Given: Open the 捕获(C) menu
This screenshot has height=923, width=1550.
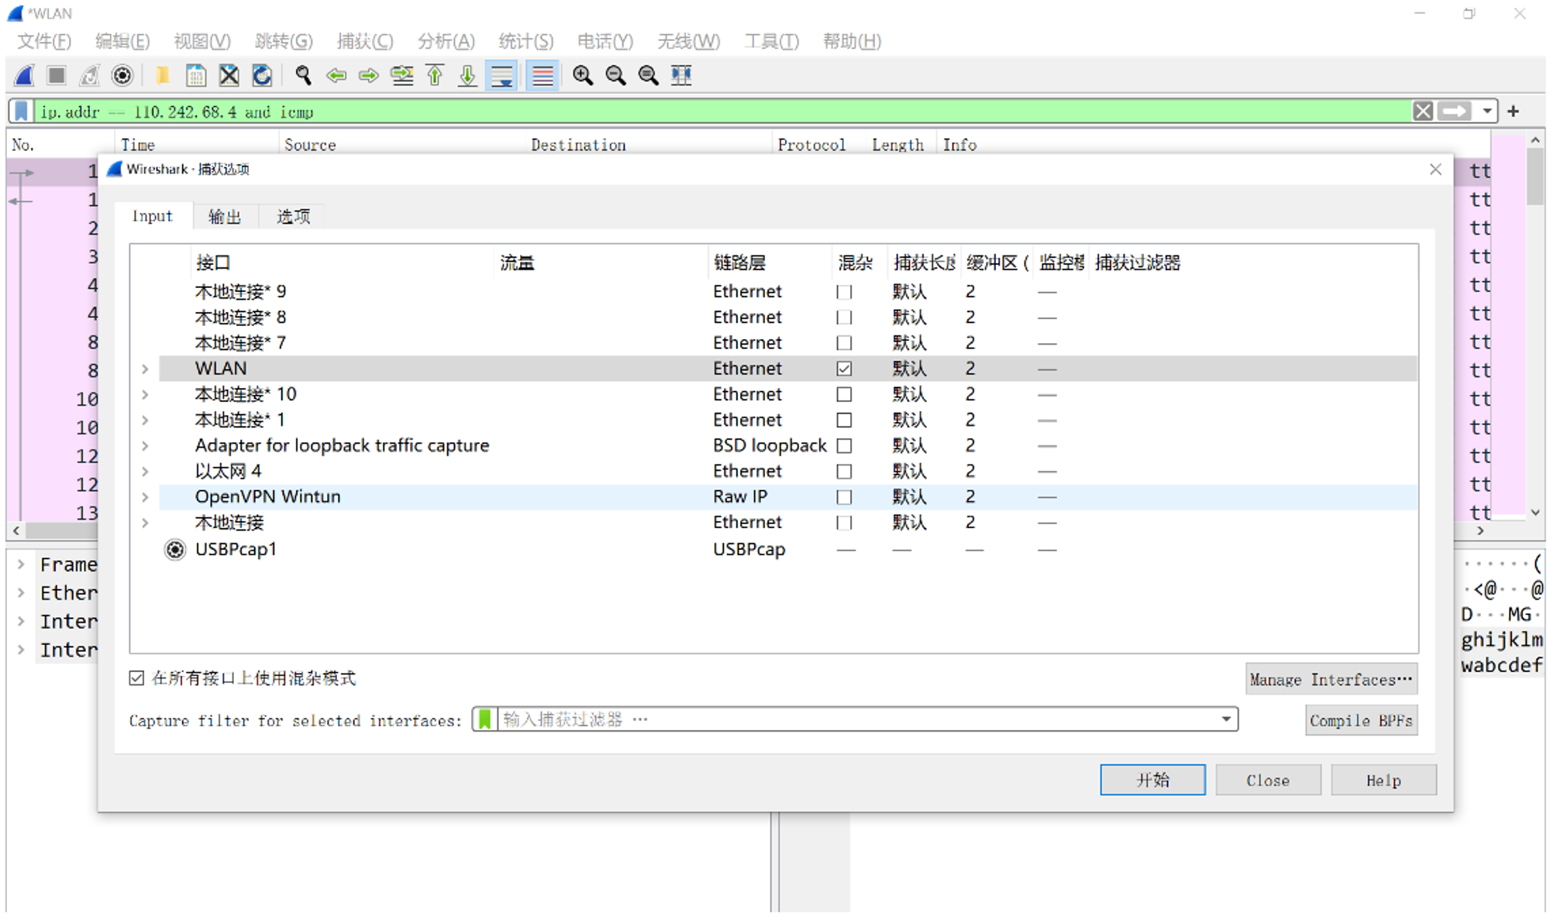Looking at the screenshot, I should 365,41.
